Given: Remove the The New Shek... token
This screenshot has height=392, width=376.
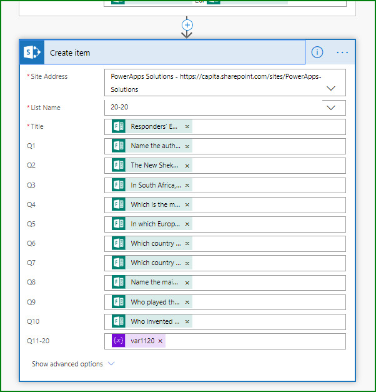Looking at the screenshot, I should click(187, 166).
